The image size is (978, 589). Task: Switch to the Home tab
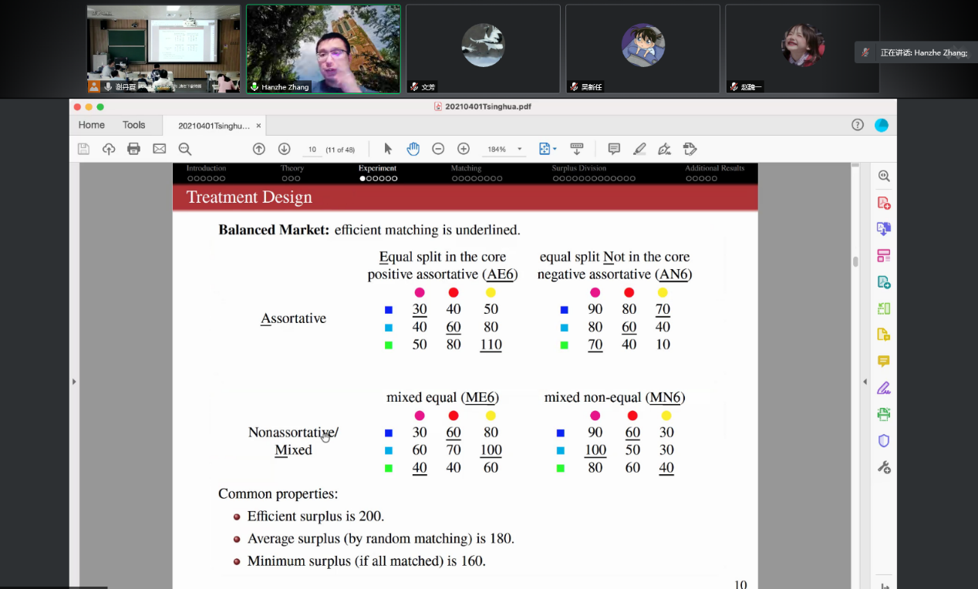click(x=91, y=125)
